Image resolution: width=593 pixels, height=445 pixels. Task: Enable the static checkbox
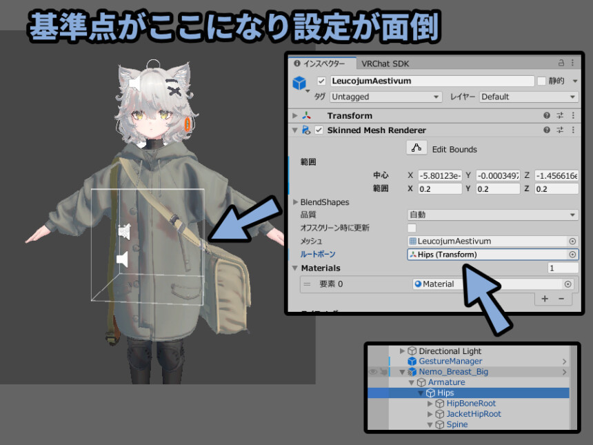tap(541, 81)
